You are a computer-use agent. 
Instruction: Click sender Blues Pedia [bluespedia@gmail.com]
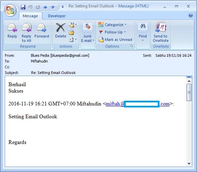click(60, 55)
